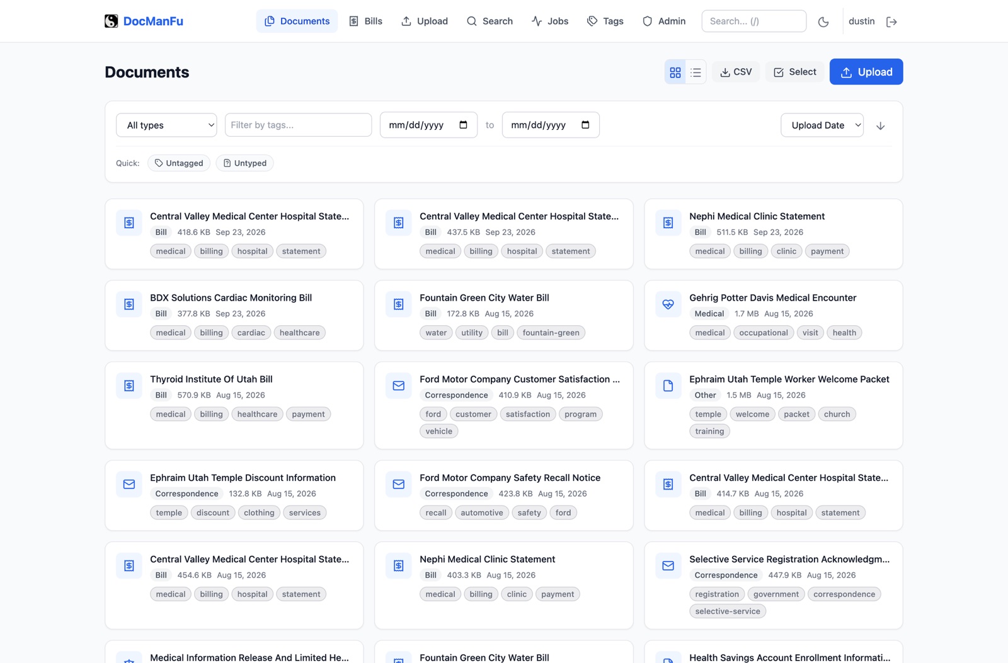Open the Bills nav tab

(365, 21)
